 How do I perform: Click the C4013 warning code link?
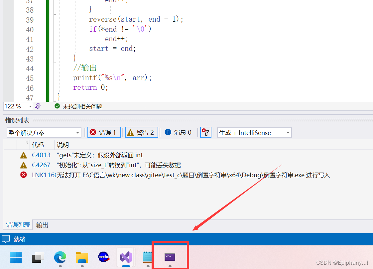point(41,155)
